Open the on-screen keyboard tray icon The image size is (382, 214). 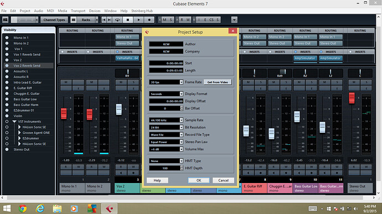coord(313,208)
